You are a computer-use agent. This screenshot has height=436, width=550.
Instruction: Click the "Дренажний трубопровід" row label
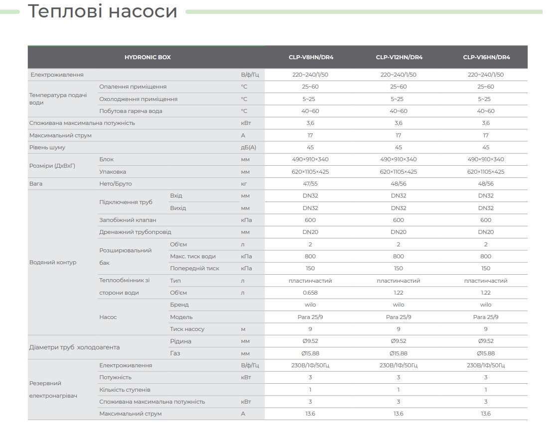[x=135, y=232]
